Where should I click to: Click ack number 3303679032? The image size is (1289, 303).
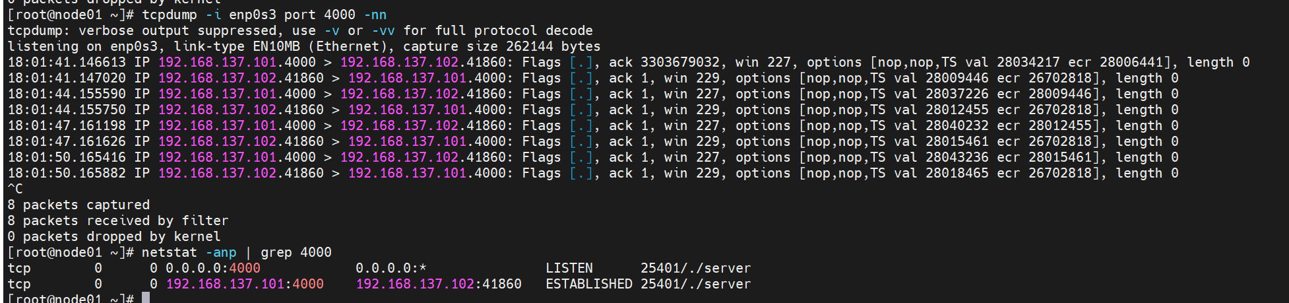[680, 62]
